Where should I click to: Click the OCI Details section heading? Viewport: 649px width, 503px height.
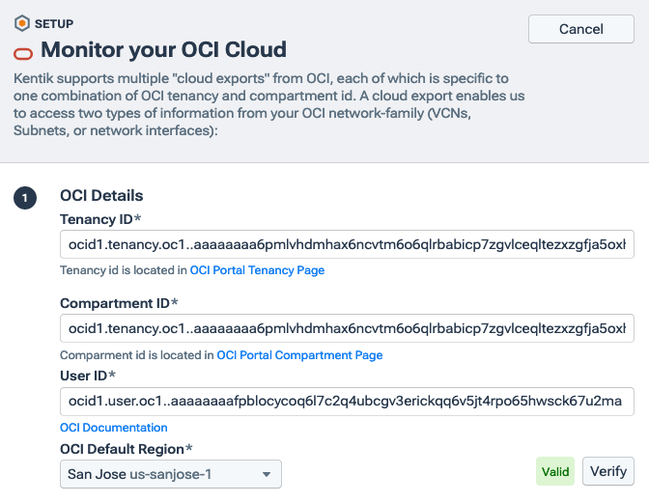(x=101, y=196)
